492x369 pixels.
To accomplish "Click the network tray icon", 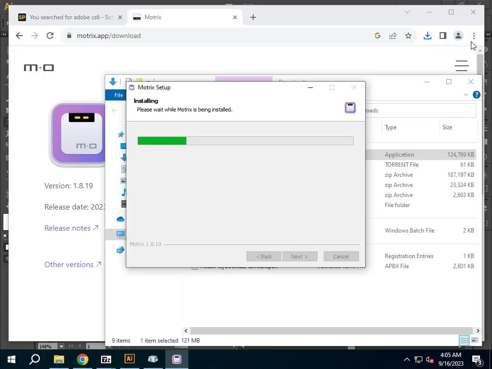I will (418, 359).
